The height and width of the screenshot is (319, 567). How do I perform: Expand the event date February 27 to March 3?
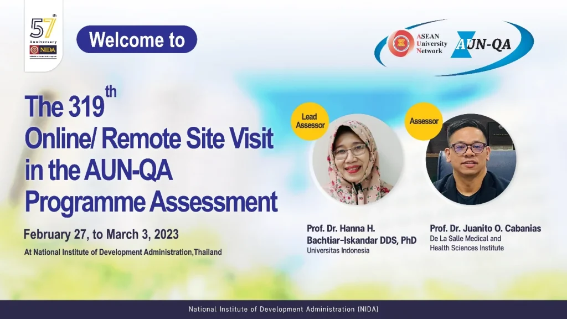[101, 234]
